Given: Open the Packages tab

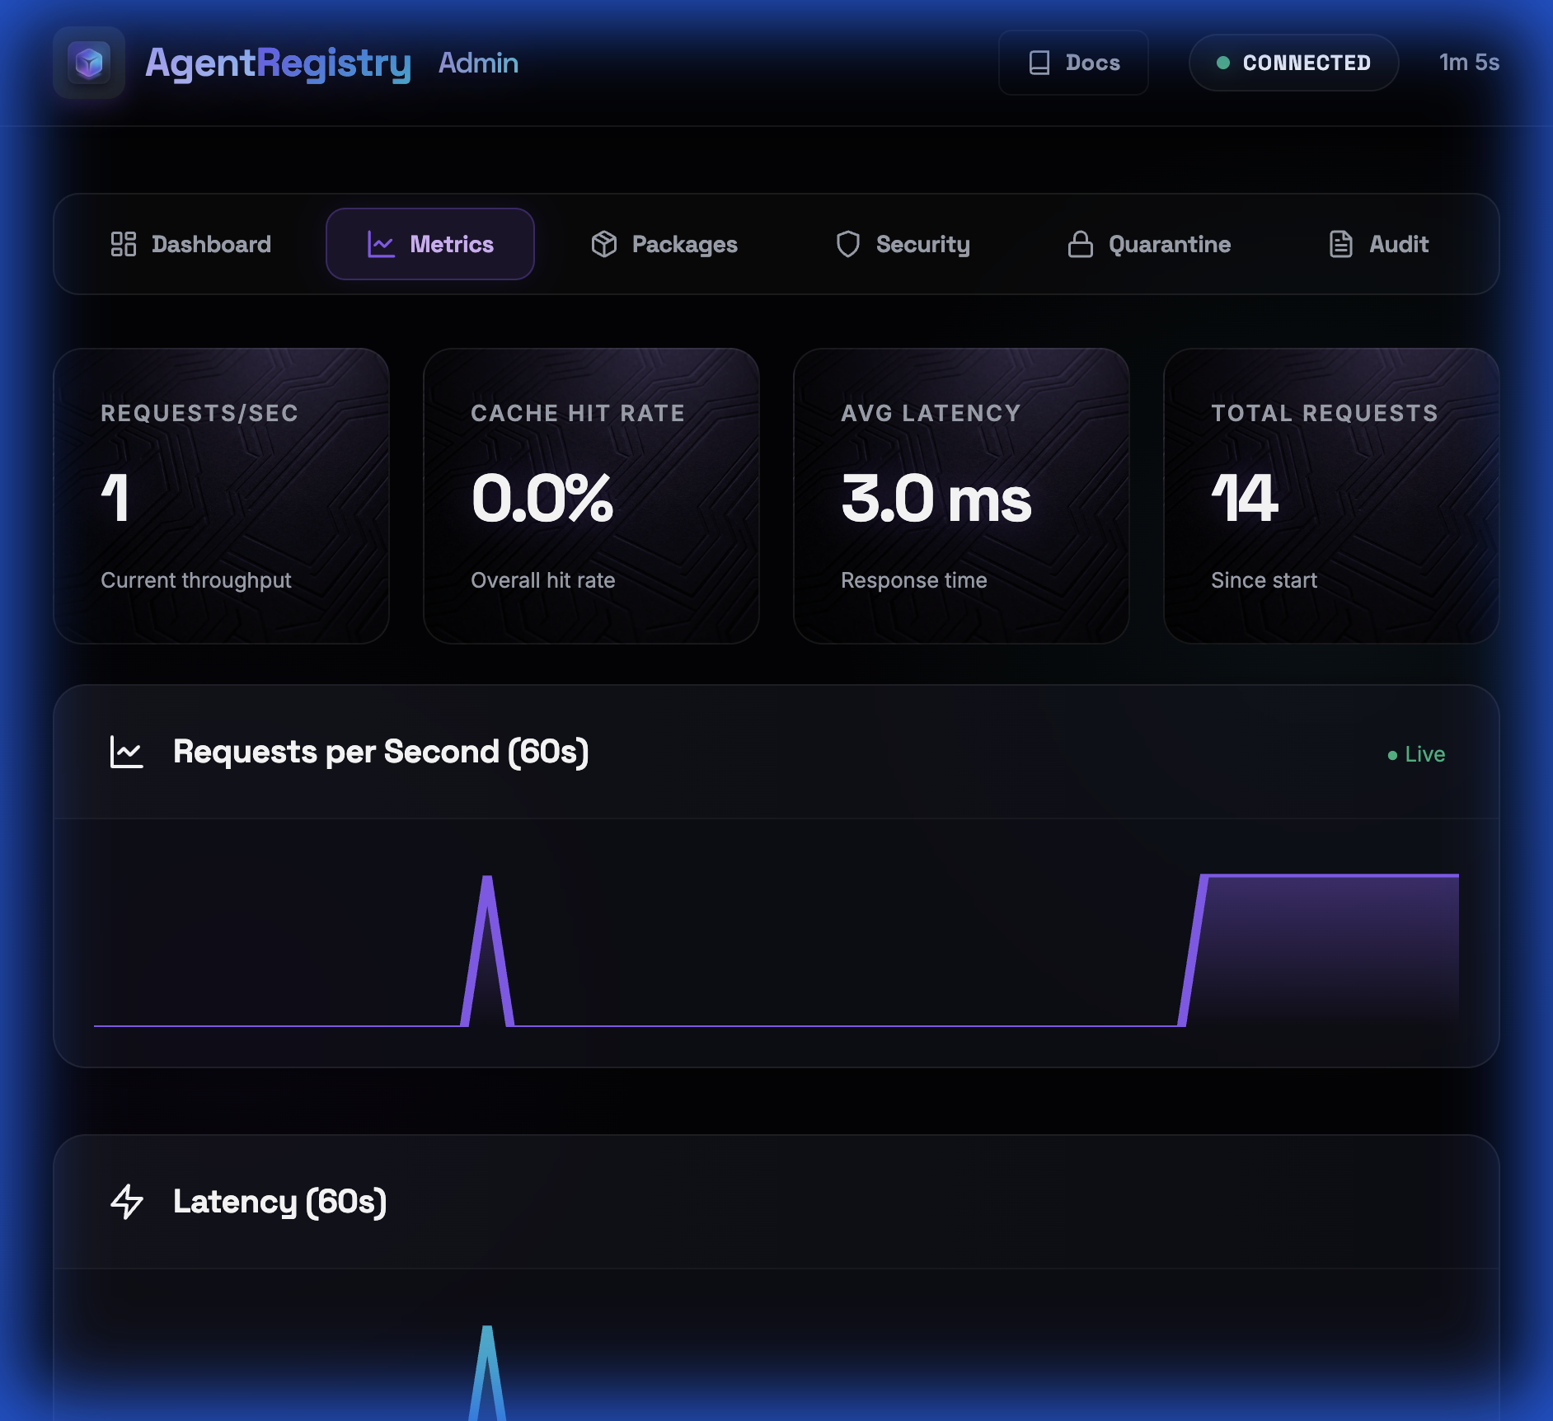Looking at the screenshot, I should coord(664,244).
